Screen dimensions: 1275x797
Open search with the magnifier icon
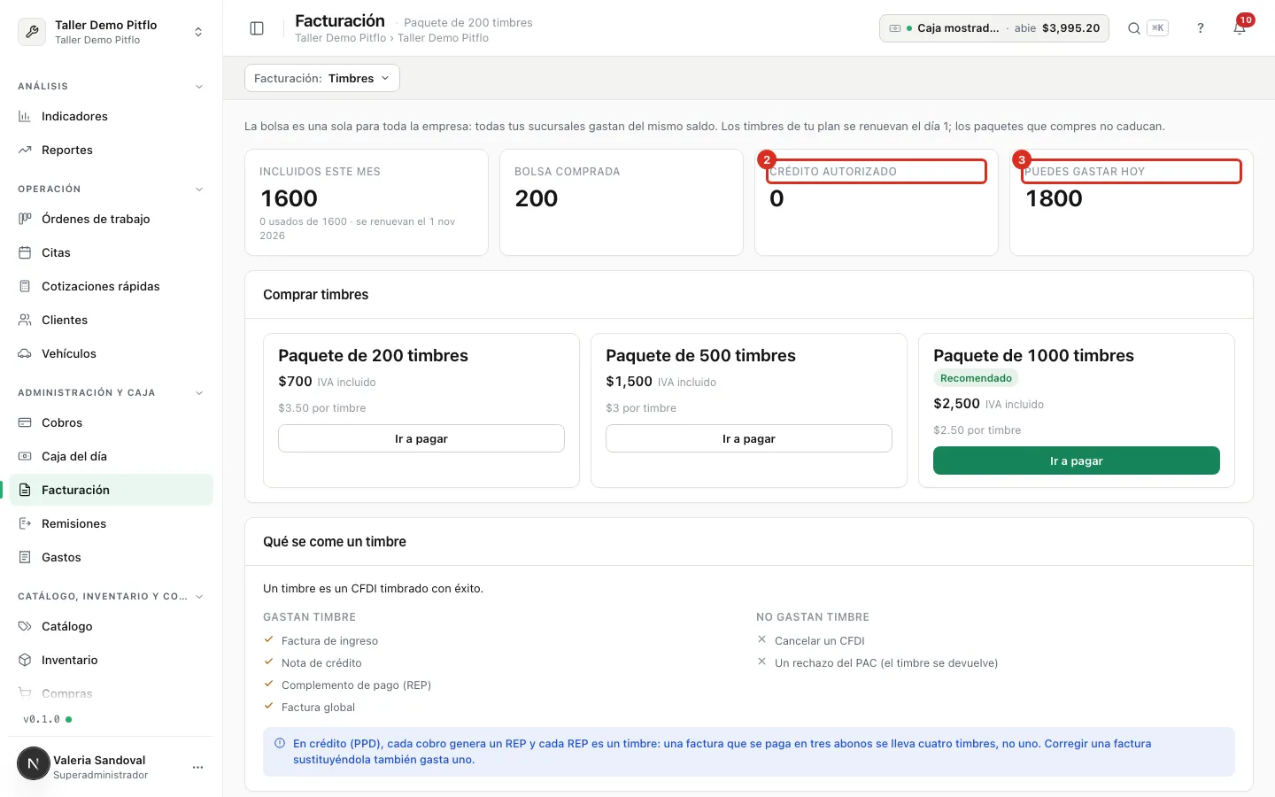[x=1133, y=28]
